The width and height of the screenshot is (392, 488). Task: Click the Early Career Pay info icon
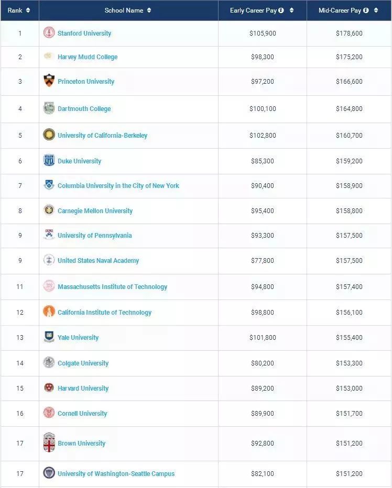point(281,10)
